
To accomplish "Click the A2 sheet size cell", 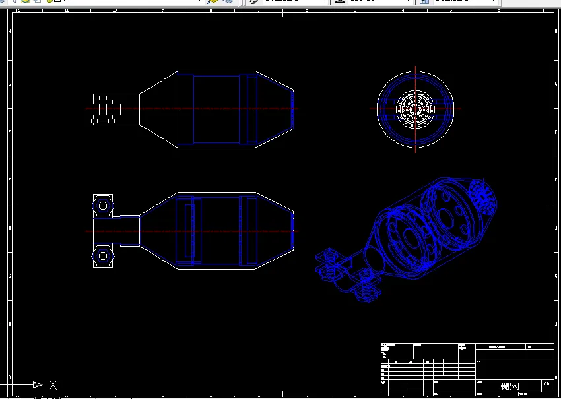I will pos(546,384).
